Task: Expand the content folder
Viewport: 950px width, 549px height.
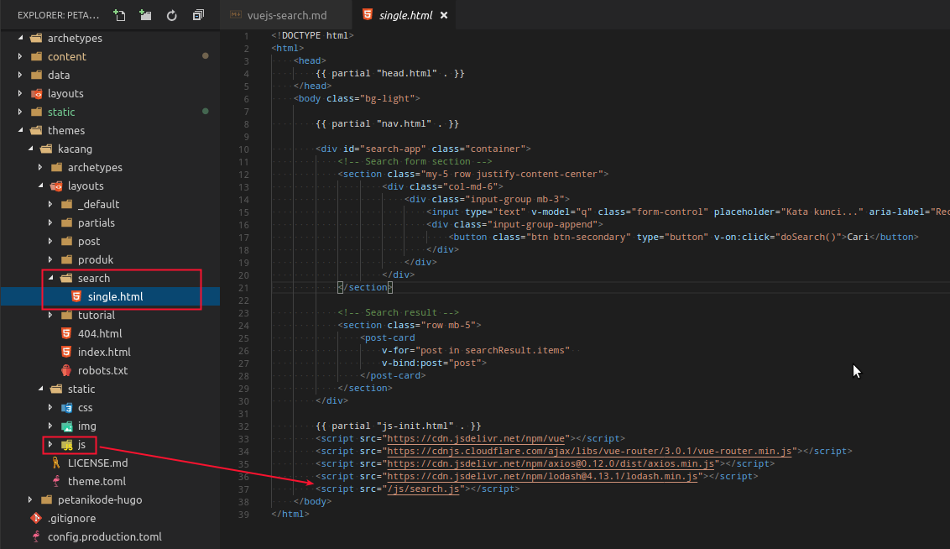Action: tap(66, 56)
